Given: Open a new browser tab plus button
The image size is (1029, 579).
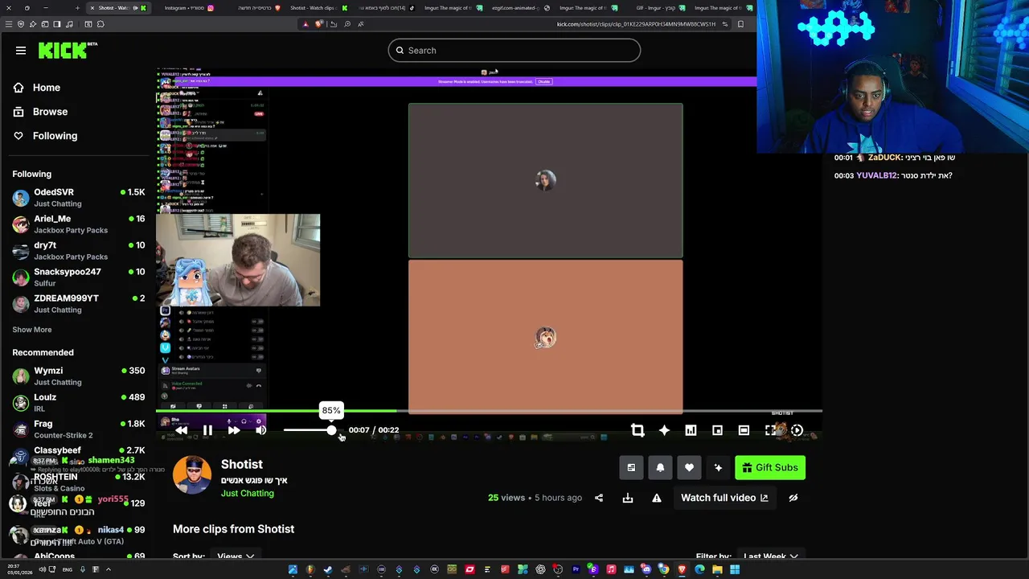Looking at the screenshot, I should [77, 8].
